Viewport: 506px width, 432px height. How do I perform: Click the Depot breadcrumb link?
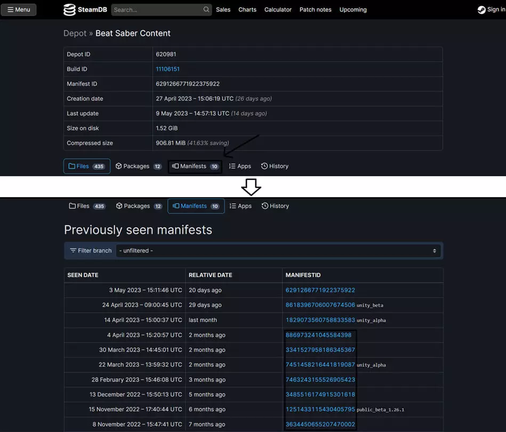75,33
